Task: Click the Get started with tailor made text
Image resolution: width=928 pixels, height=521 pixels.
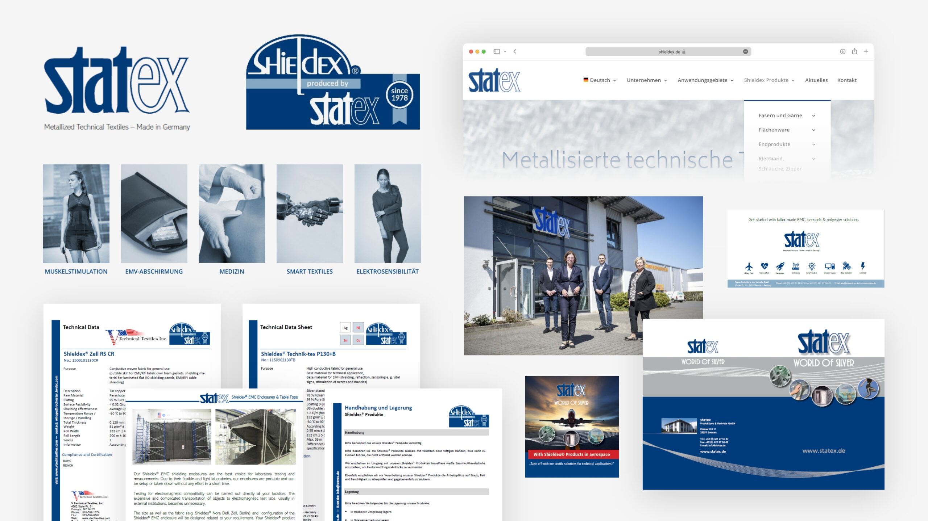Action: pyautogui.click(x=803, y=220)
